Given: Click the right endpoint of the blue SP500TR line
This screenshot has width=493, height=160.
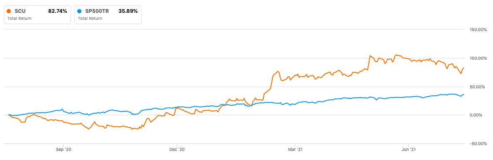Looking at the screenshot, I should pyautogui.click(x=464, y=95).
